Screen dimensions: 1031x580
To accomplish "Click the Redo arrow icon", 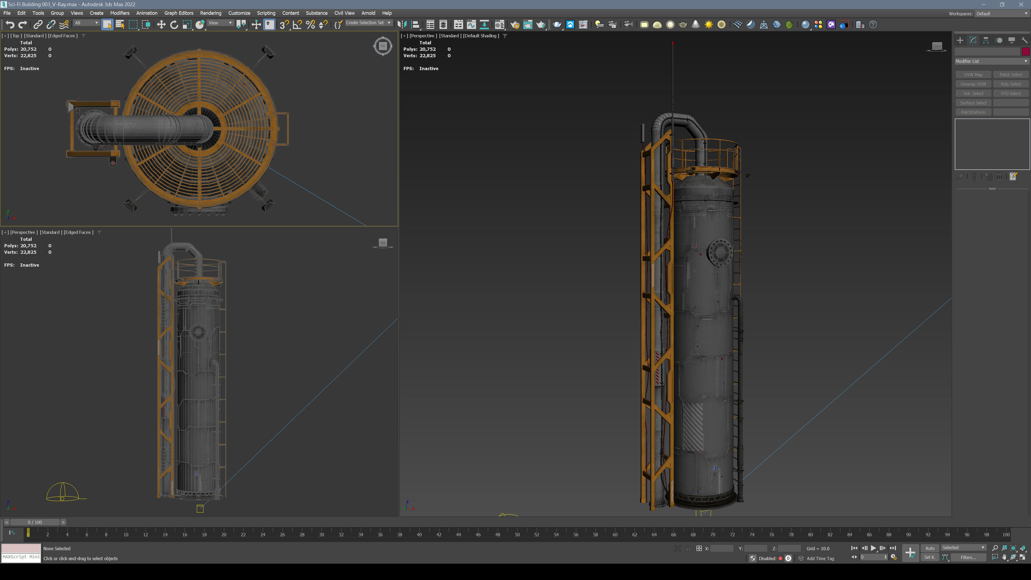I will 23,25.
